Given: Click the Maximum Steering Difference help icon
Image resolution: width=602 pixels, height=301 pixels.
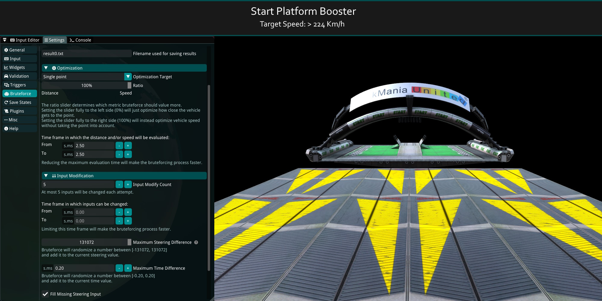Looking at the screenshot, I should (x=196, y=242).
